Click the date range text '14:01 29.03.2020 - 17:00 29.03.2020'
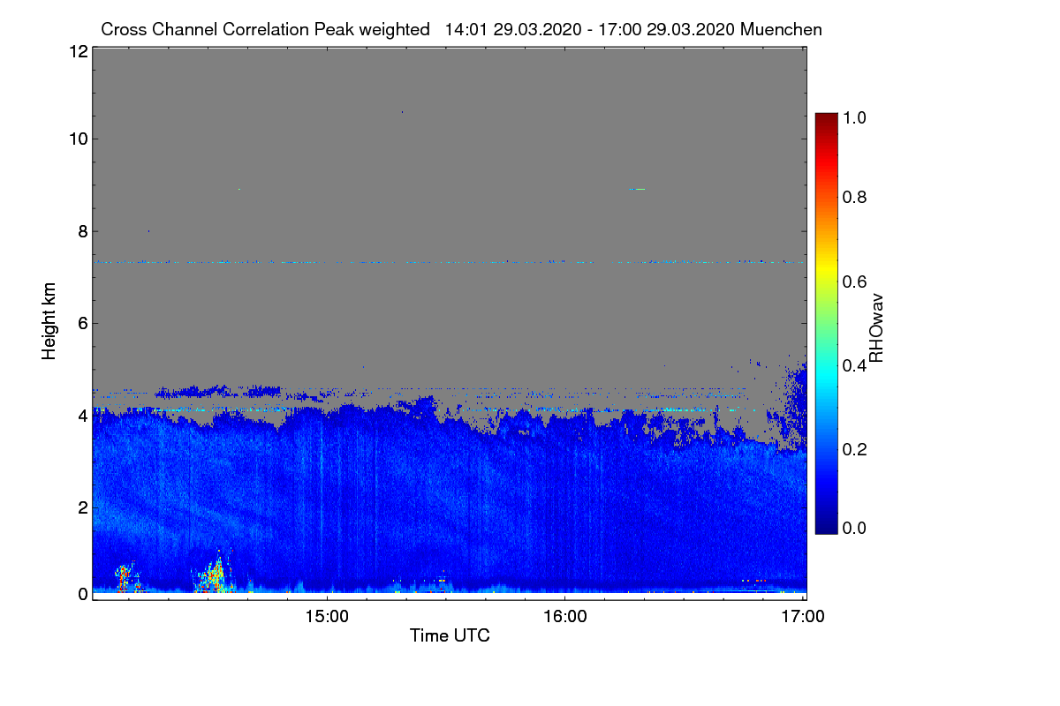1060x706 pixels. click(x=590, y=29)
